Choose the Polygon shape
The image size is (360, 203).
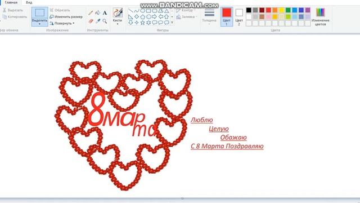tap(160, 11)
